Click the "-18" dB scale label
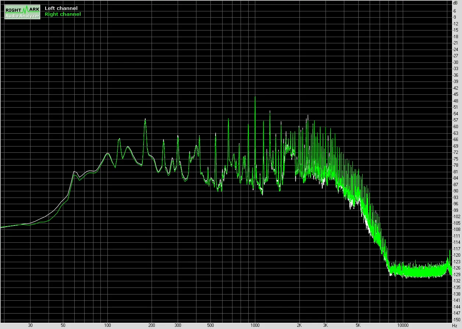The height and width of the screenshot is (329, 462). (x=456, y=36)
